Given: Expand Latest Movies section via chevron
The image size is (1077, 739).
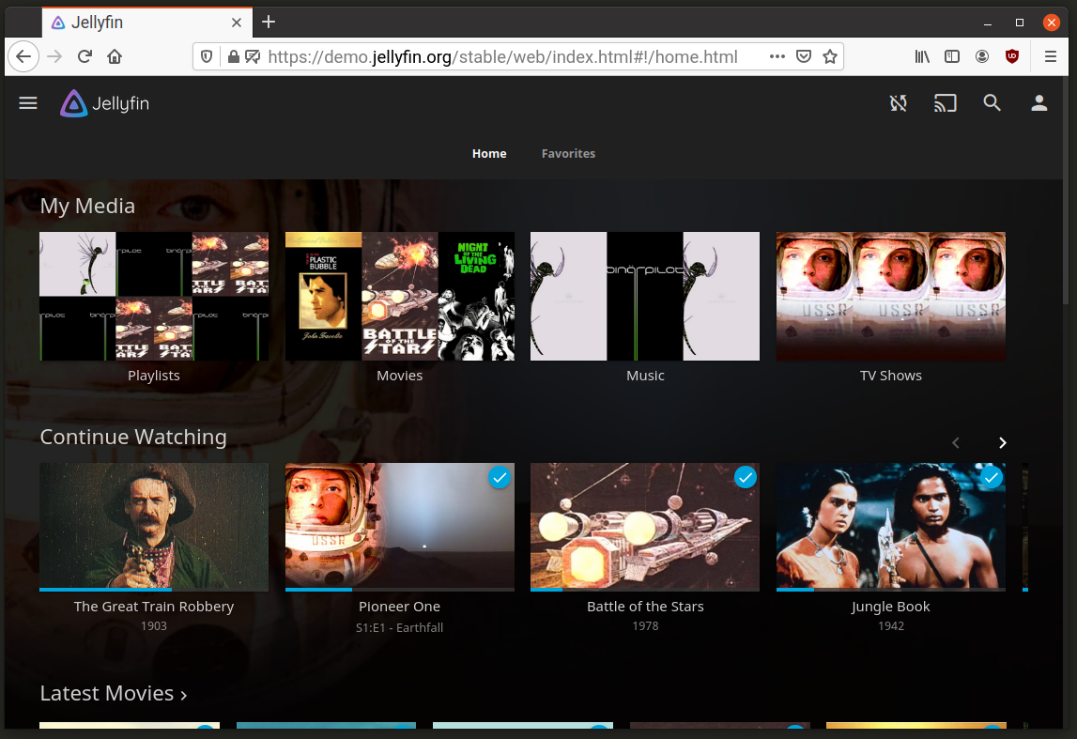Looking at the screenshot, I should tap(184, 695).
